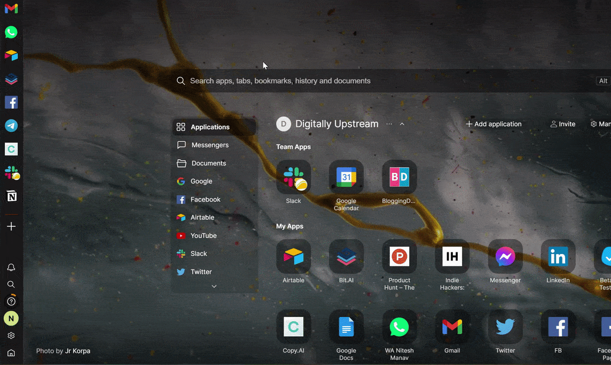Open Messenger from My Apps

tap(505, 256)
